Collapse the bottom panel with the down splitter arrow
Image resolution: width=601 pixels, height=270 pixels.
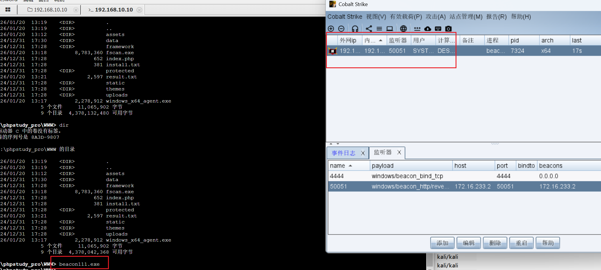[338, 144]
